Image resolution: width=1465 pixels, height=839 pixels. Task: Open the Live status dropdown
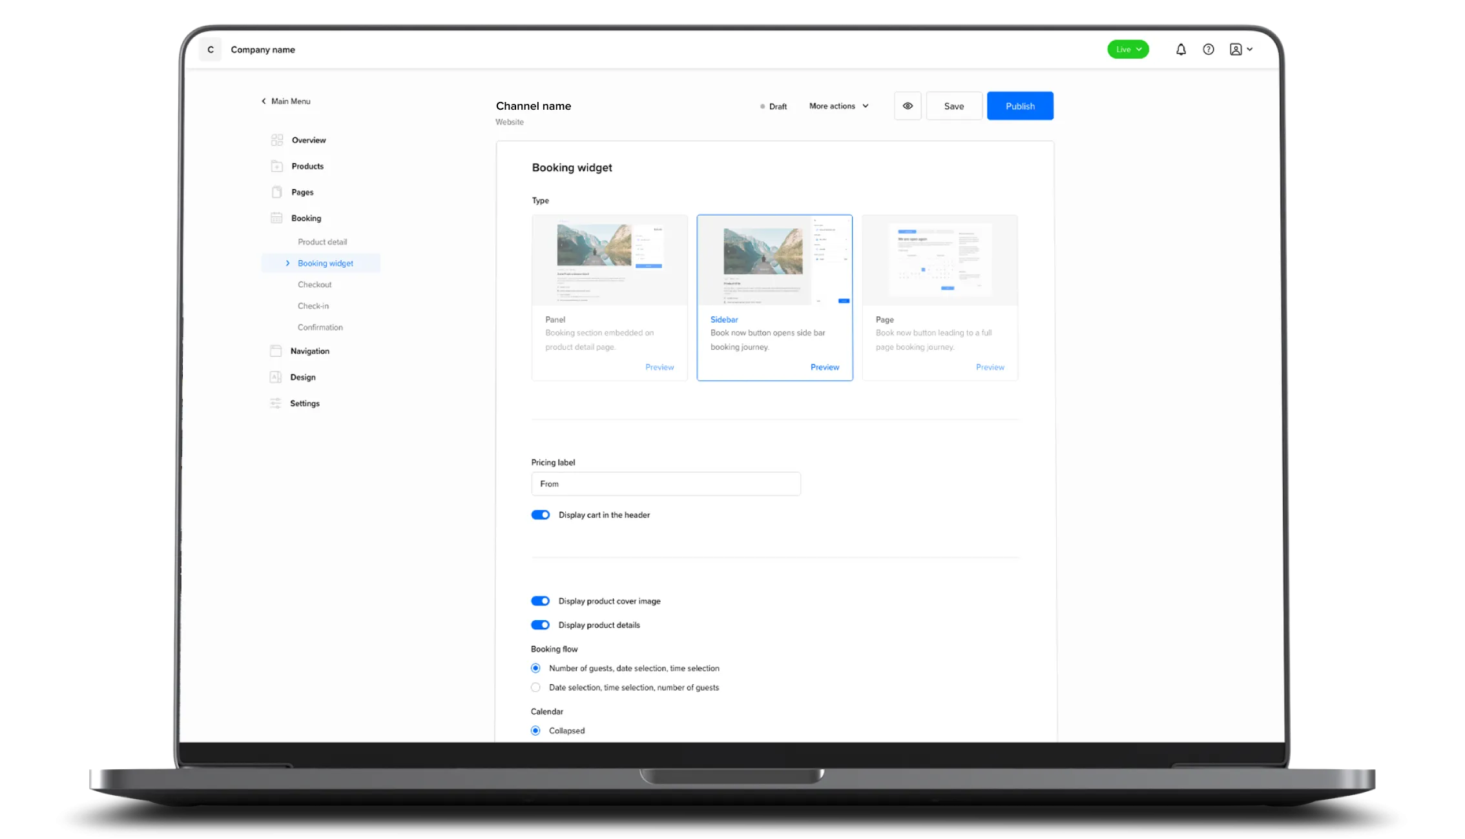pyautogui.click(x=1128, y=50)
